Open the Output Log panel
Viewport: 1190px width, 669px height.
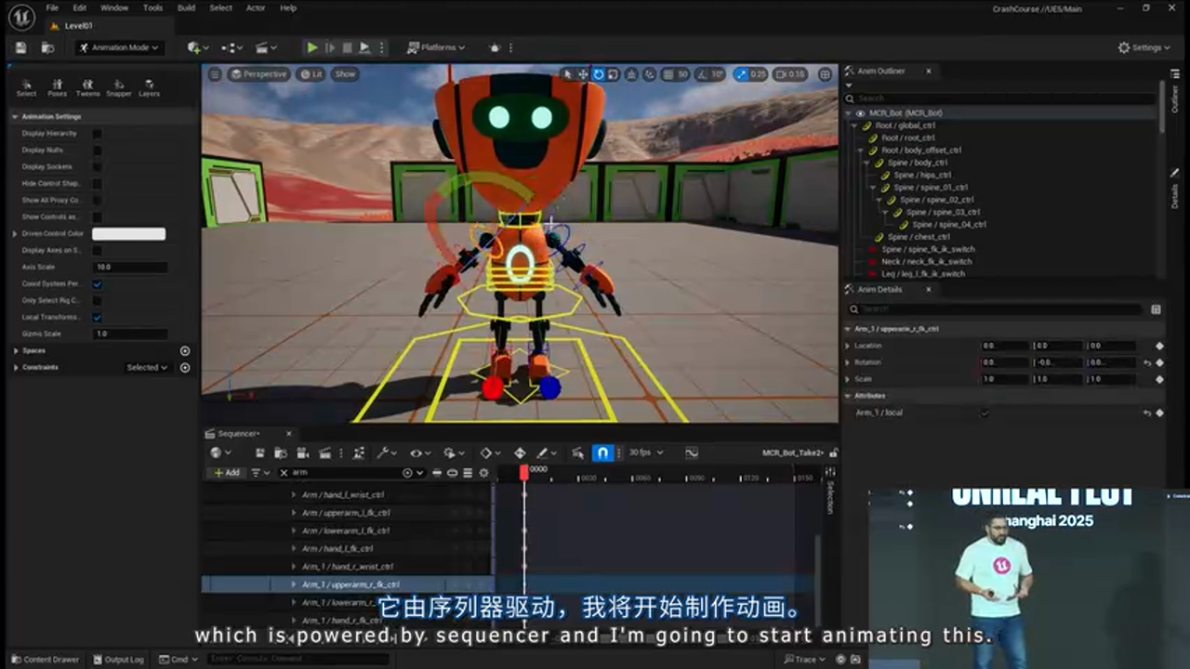pyautogui.click(x=118, y=659)
